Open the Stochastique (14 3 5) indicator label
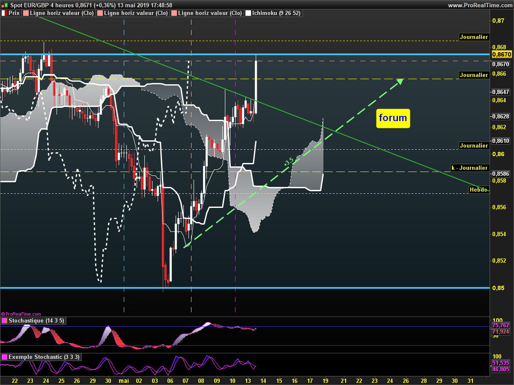Screen dimensions: 514x385 (33, 321)
